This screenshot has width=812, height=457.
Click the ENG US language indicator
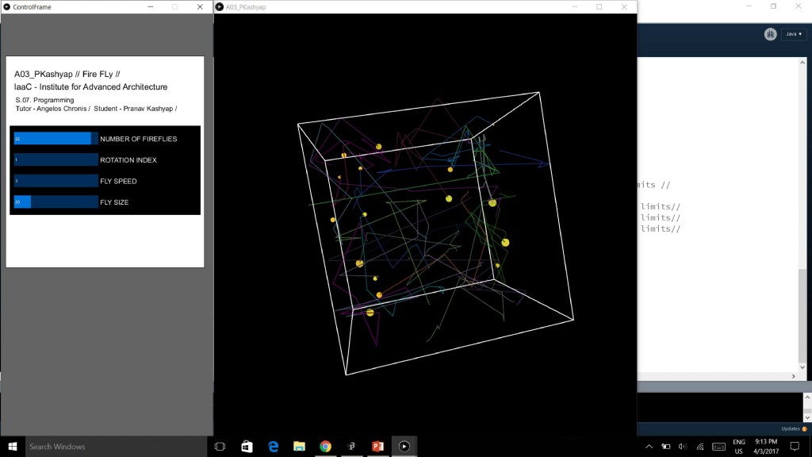pos(738,447)
